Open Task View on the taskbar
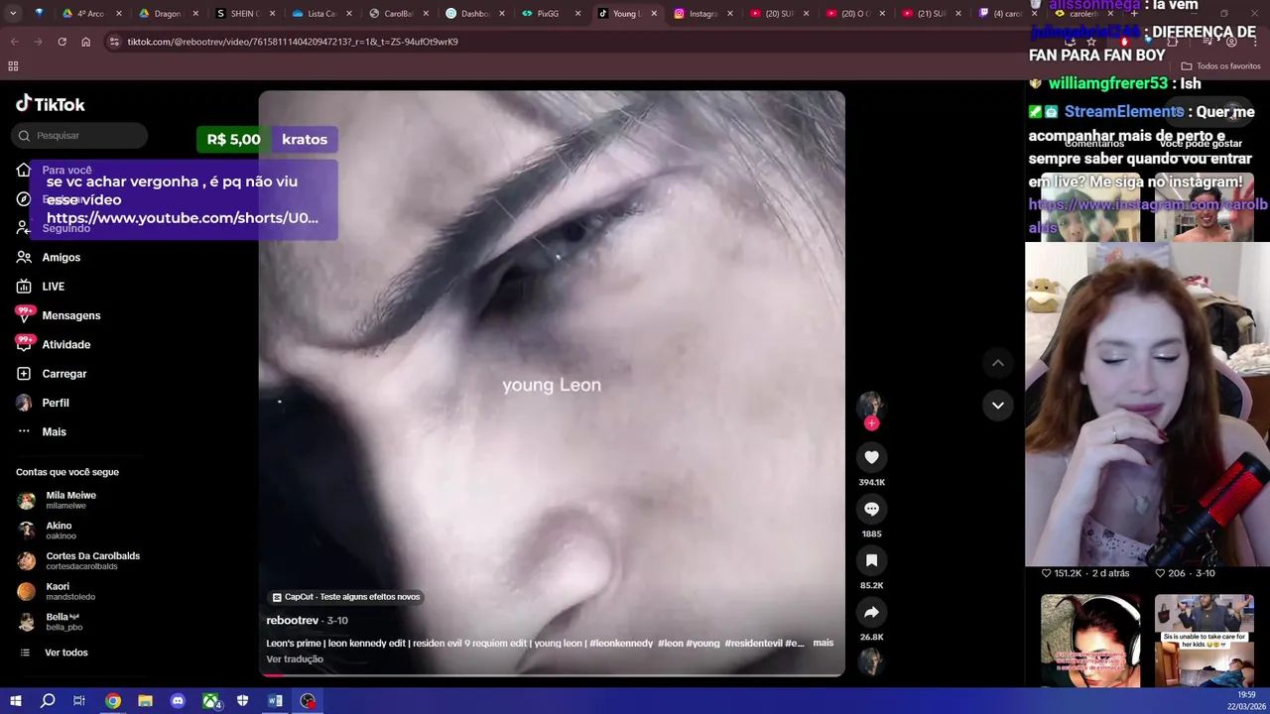1270x714 pixels. [79, 701]
